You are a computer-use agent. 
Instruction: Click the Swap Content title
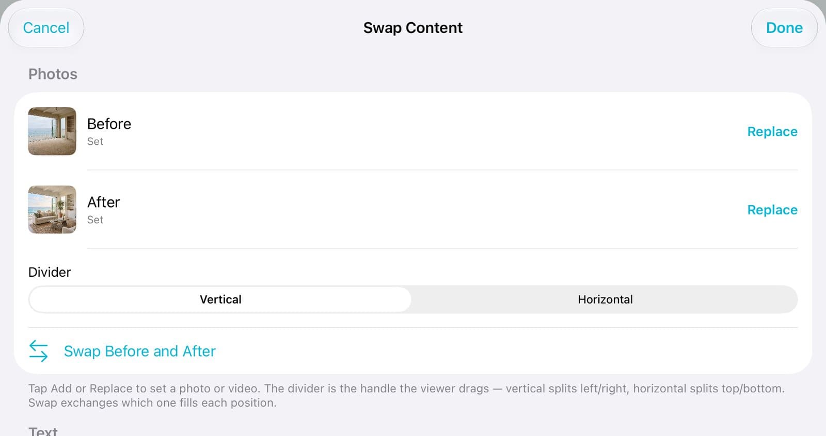(413, 28)
